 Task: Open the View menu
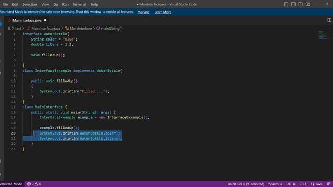45,4
